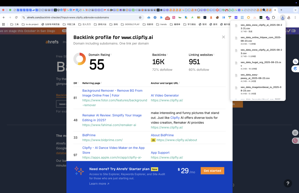Open the 工具 bookmarks folder
The height and width of the screenshot is (193, 299).
(14, 24)
